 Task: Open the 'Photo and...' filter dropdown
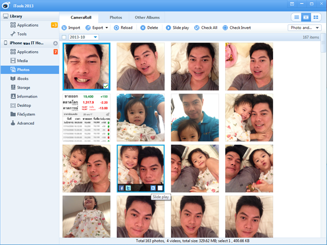pos(318,27)
